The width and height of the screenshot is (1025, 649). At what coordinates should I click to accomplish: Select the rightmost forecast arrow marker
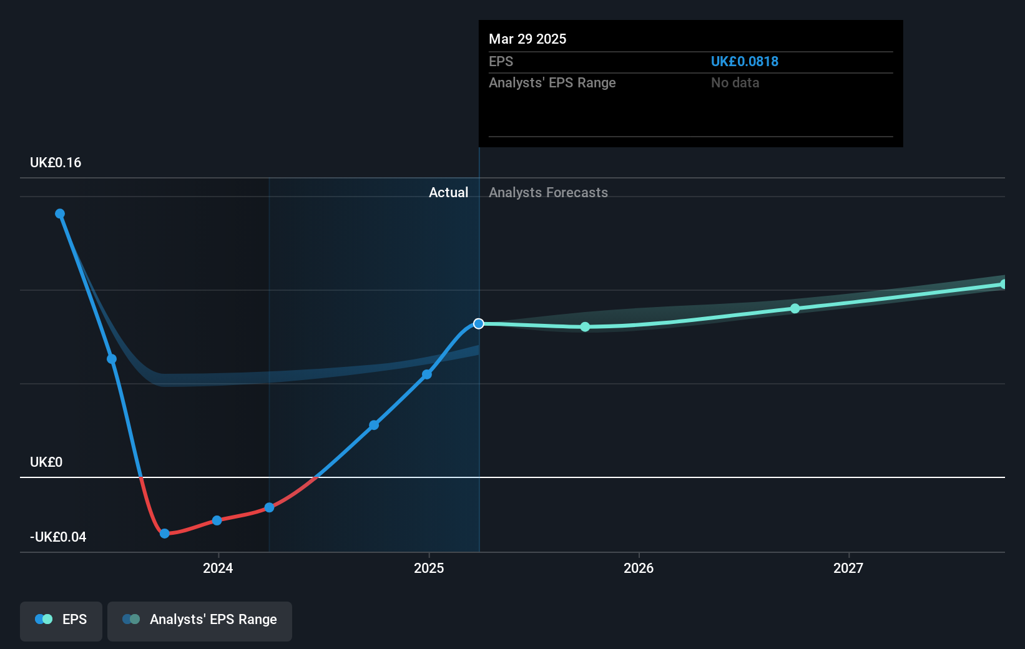tap(1002, 285)
